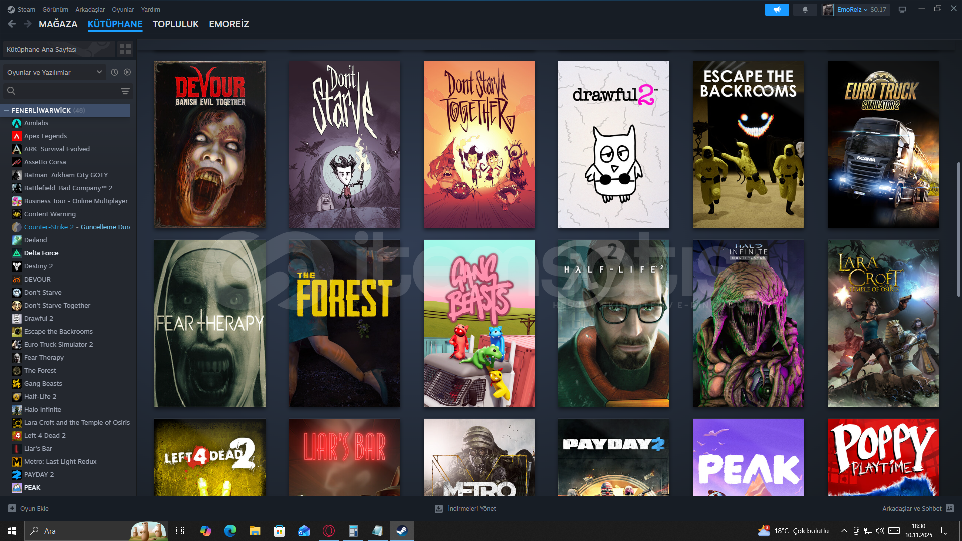Click the Add Game plus icon
Screen dimensions: 962x541
(x=12, y=508)
